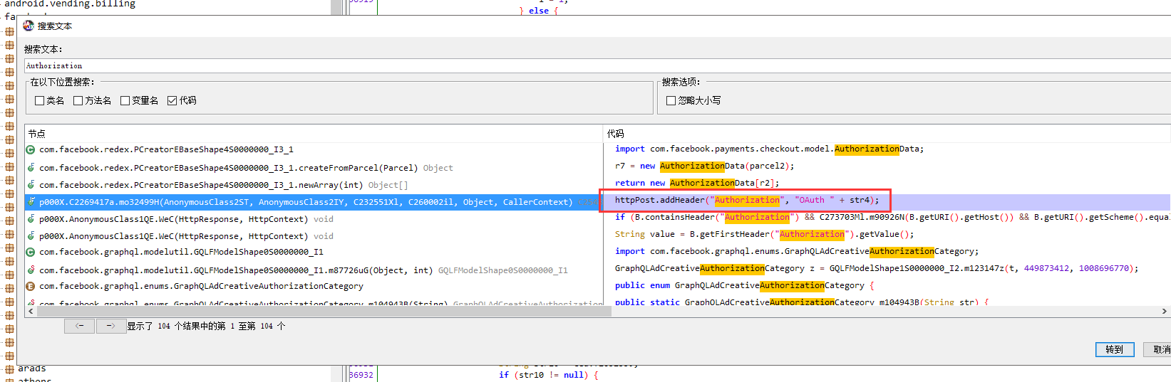Select C2269417a.mo32499H method row icon
1171x382 pixels.
[x=31, y=202]
